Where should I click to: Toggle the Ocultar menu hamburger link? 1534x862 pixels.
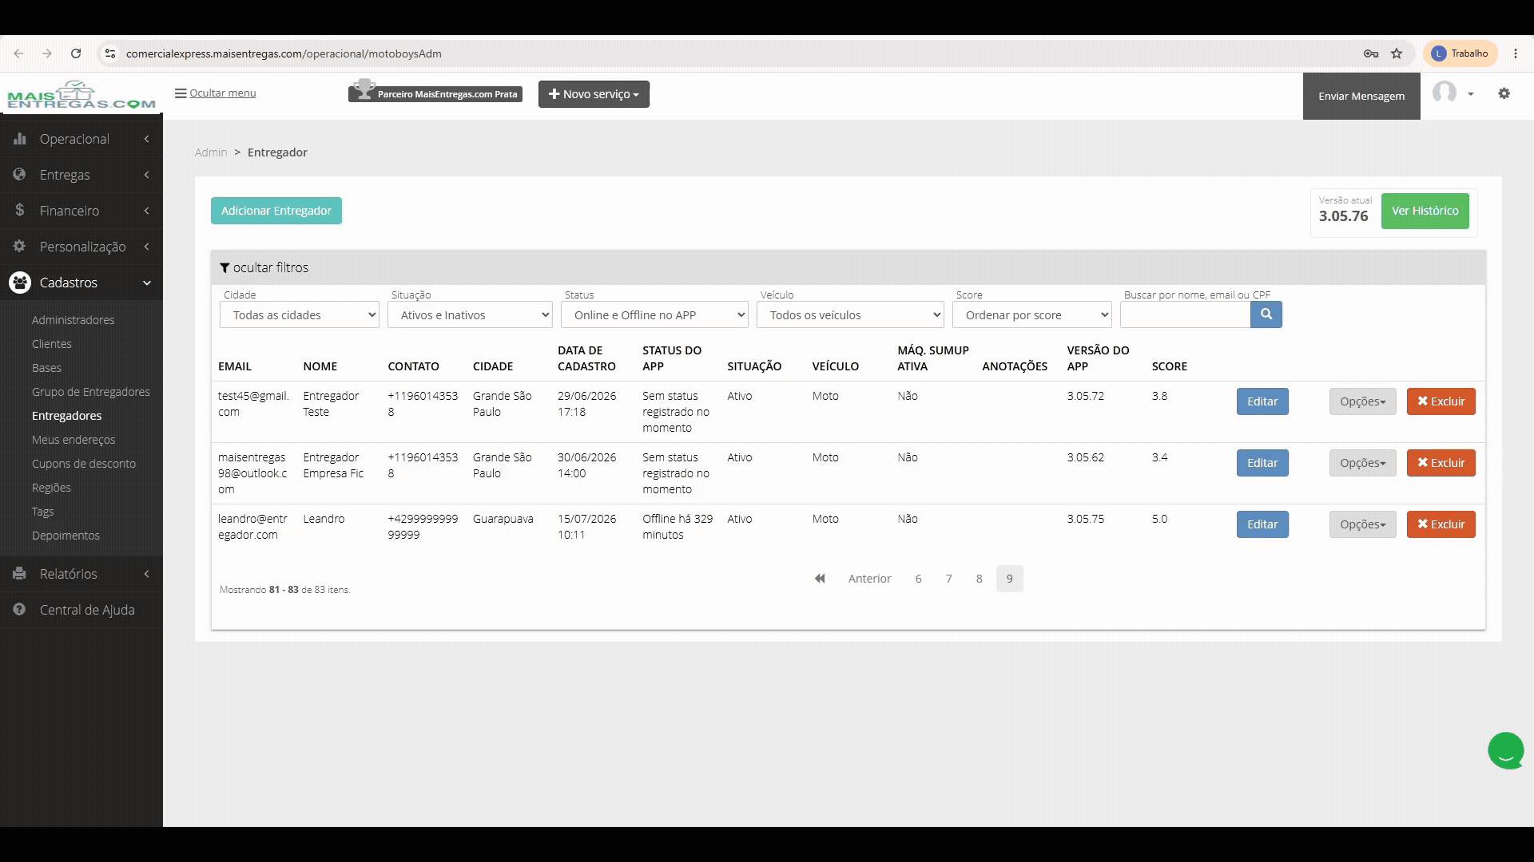tap(216, 93)
